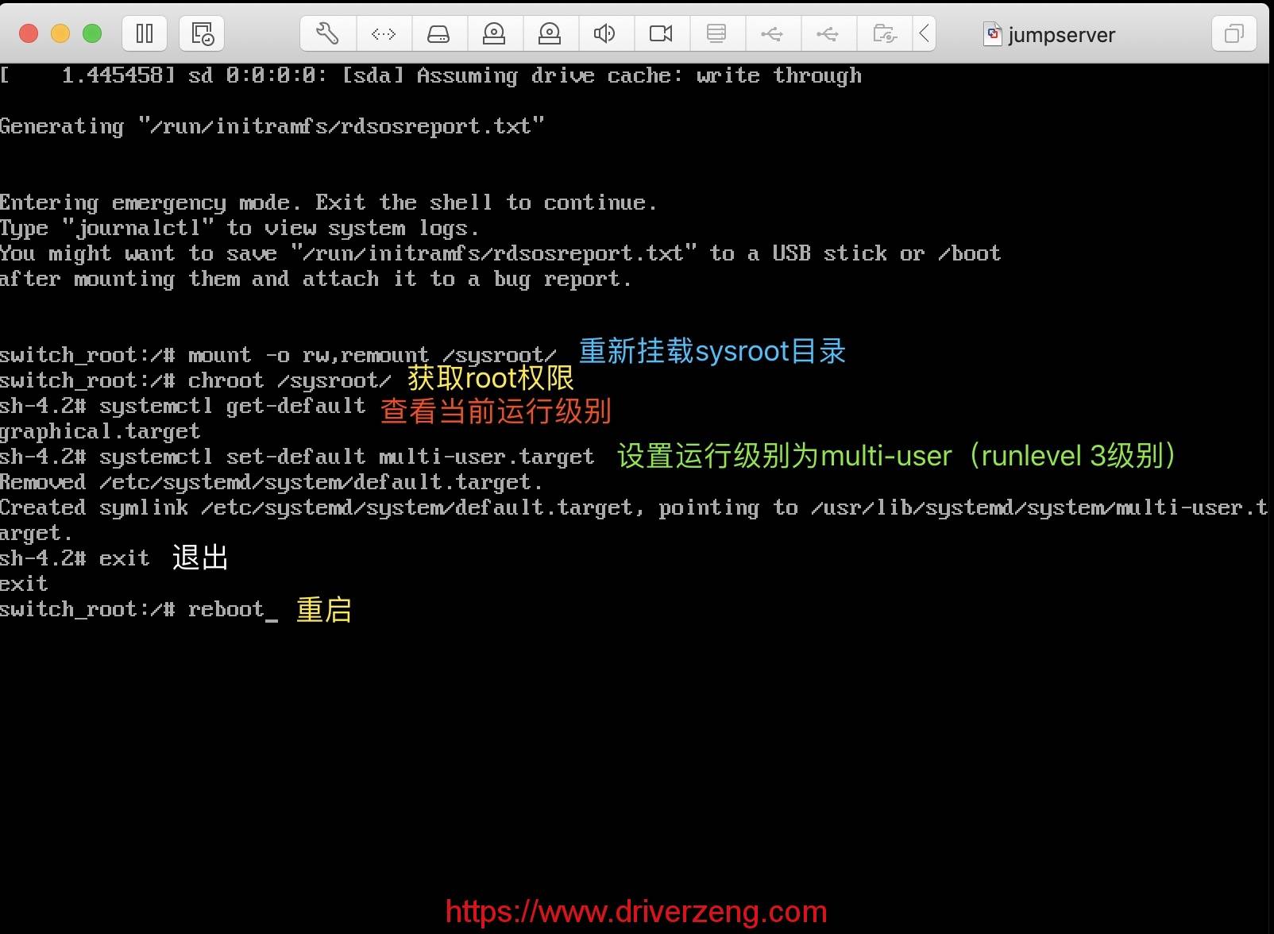Click the 'sd 0:0:0:0: [sda]' kernel line
The height and width of the screenshot is (934, 1274).
[x=430, y=75]
